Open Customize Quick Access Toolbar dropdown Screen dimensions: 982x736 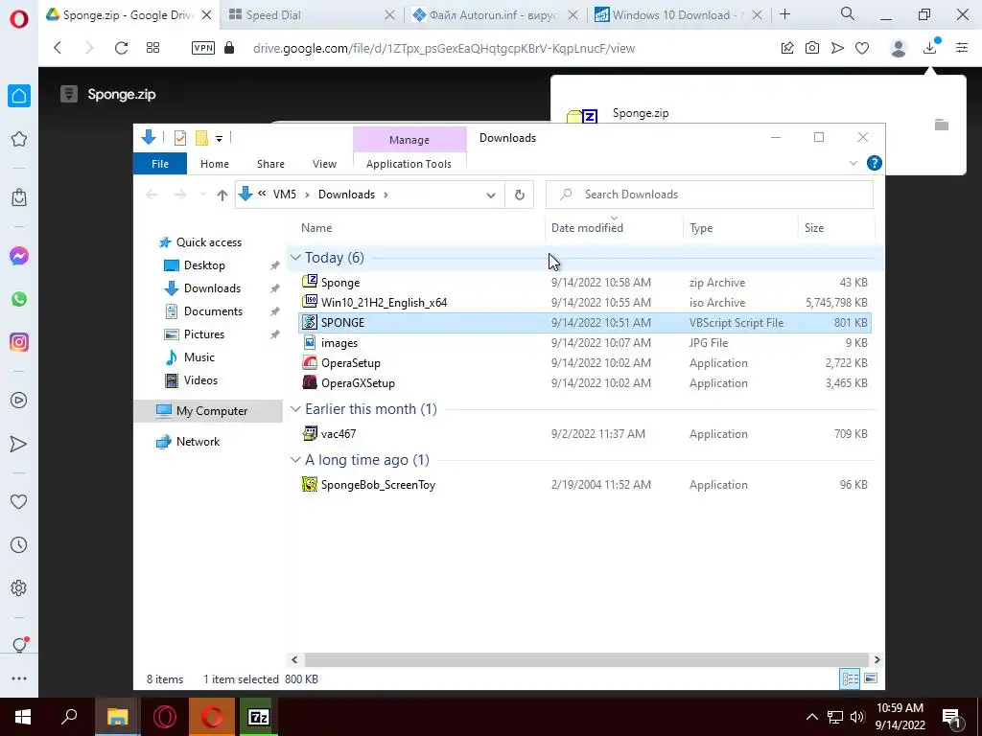point(220,138)
